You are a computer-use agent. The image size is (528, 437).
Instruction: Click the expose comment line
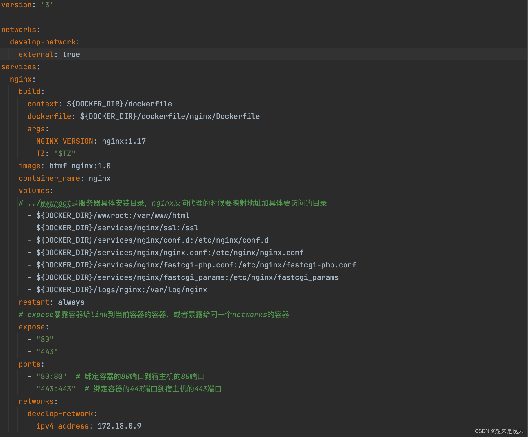pyautogui.click(x=154, y=315)
